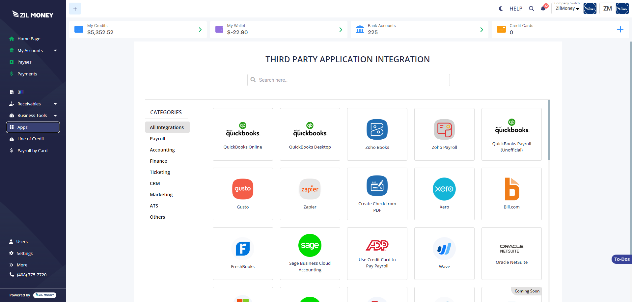
Task: Filter by Marketing category
Action: point(161,195)
